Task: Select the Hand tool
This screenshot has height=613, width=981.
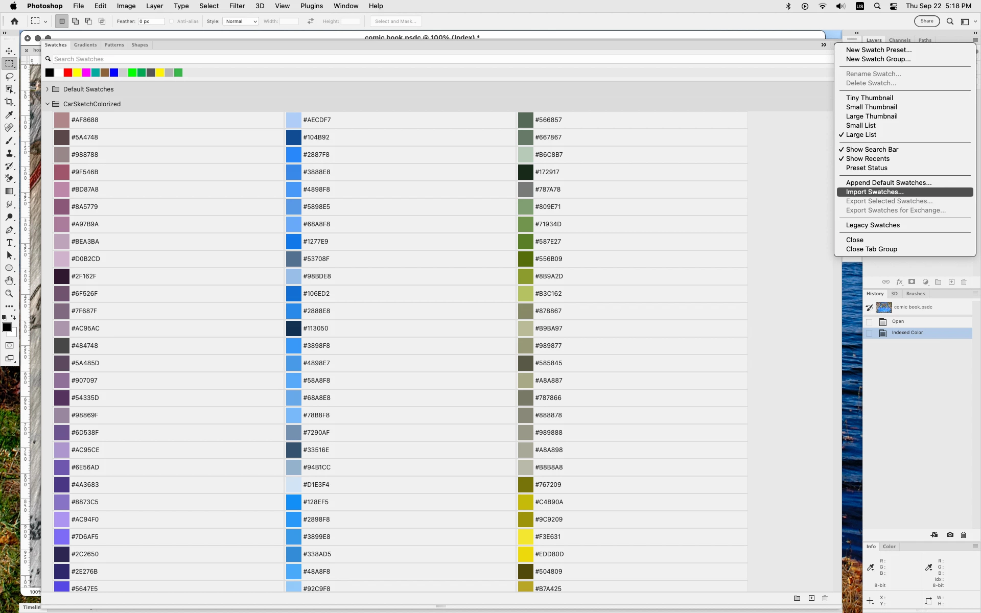Action: click(x=9, y=281)
